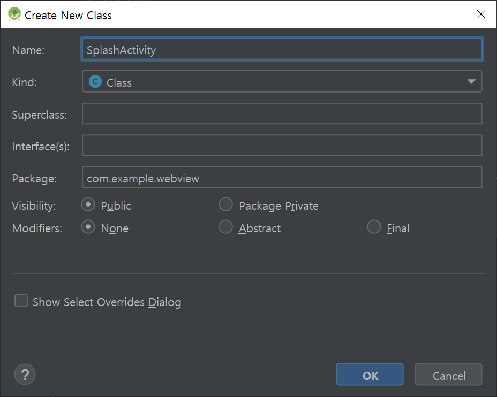This screenshot has height=397, width=497.
Task: Select the Package Private visibility option
Action: pos(225,204)
